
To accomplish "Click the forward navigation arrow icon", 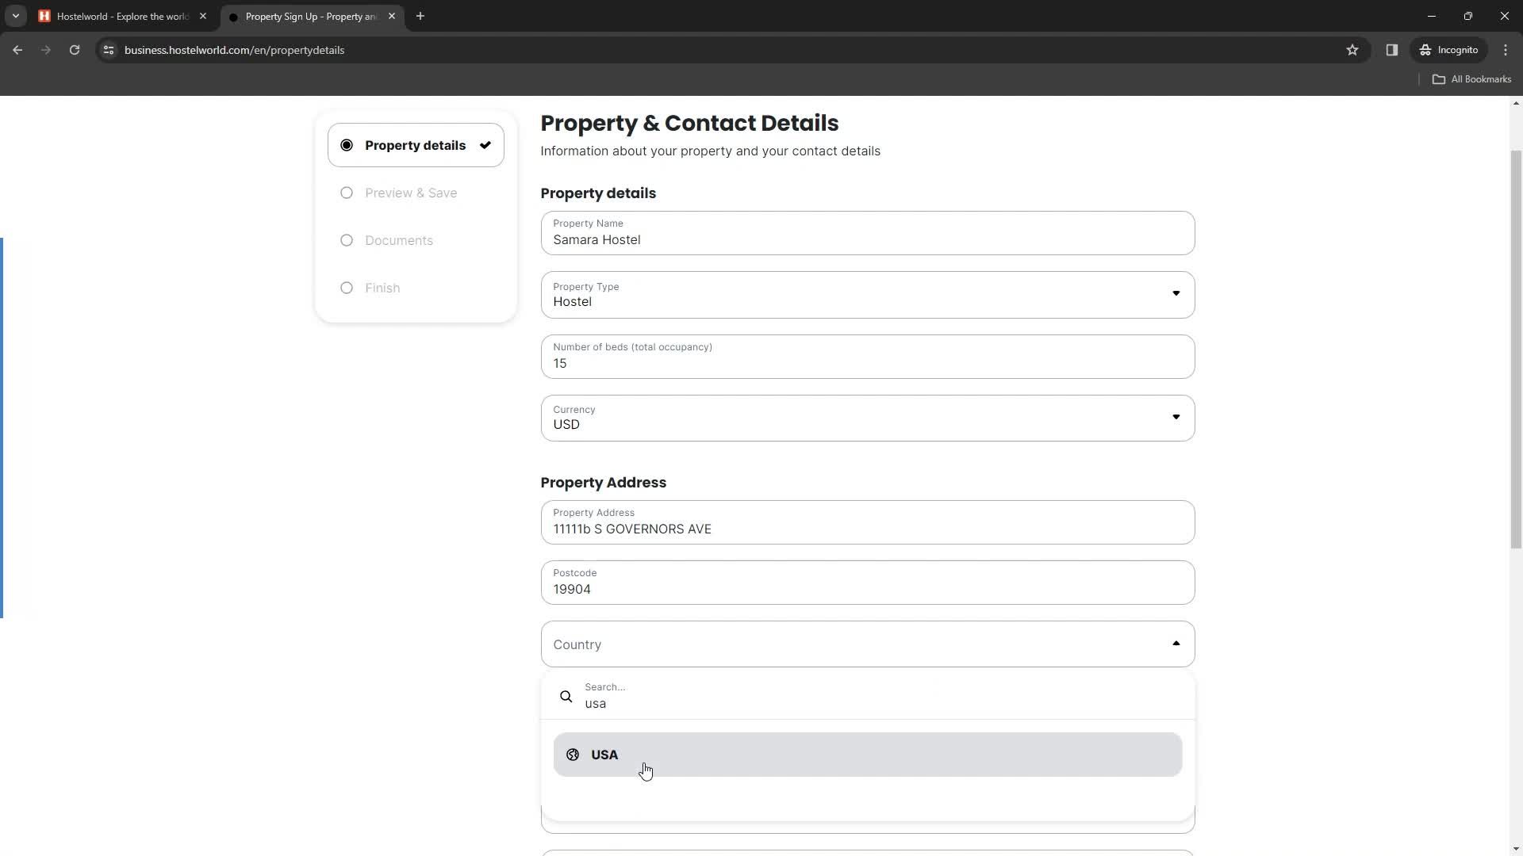I will point(46,50).
